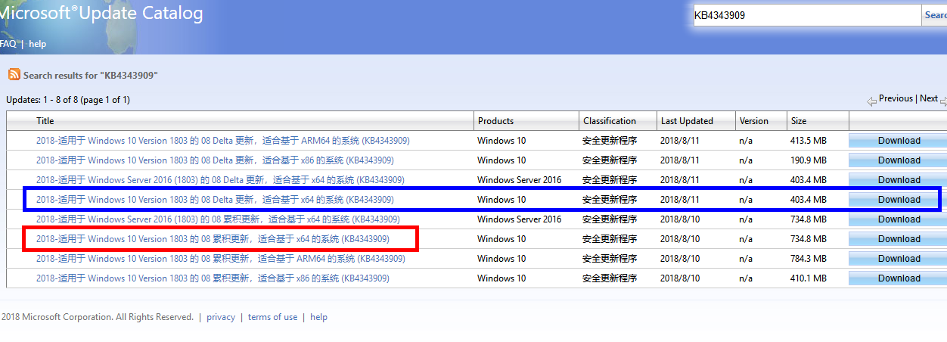Sort by the Version column header
The height and width of the screenshot is (342, 947).
click(x=753, y=121)
